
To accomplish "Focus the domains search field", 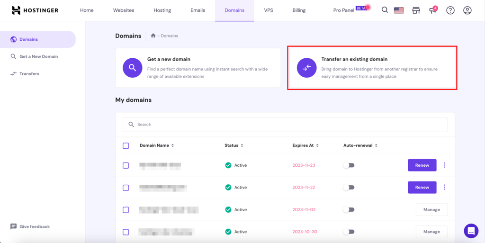I will coord(284,125).
